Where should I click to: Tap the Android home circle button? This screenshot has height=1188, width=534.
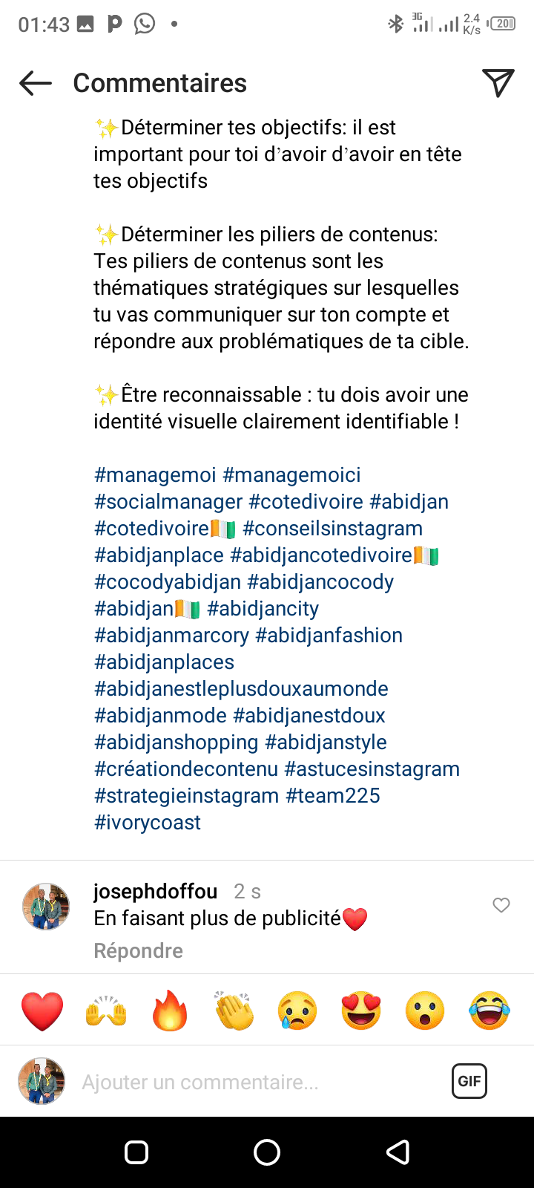[267, 1152]
